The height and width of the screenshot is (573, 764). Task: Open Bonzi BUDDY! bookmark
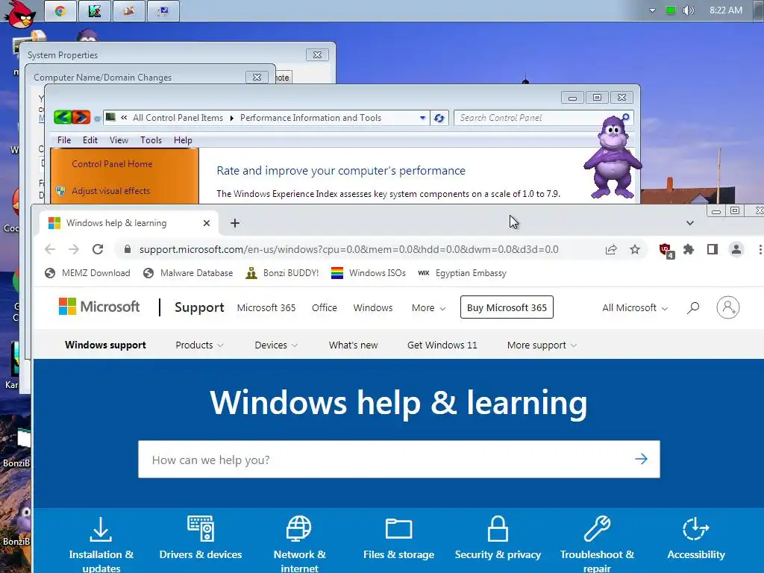tap(283, 273)
